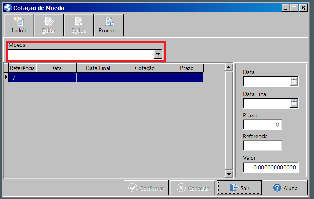Click the Moeda combo box text area
This screenshot has height=199, width=314.
click(x=81, y=54)
